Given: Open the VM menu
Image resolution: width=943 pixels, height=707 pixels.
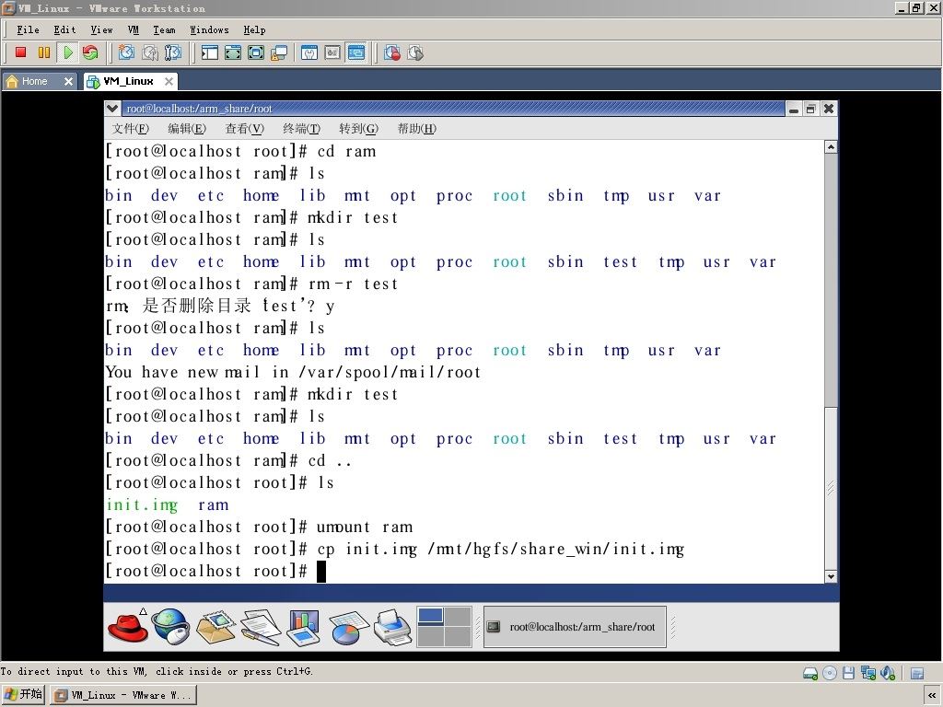Looking at the screenshot, I should point(133,29).
